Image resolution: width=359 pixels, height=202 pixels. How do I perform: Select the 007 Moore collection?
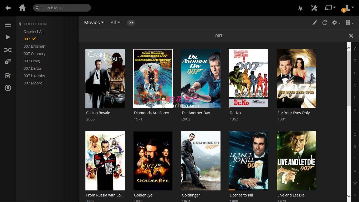click(33, 83)
